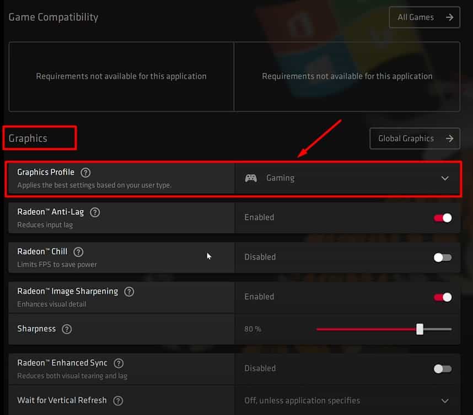The image size is (473, 415).
Task: Click the Vertical Refresh dropdown chevron
Action: (445, 401)
